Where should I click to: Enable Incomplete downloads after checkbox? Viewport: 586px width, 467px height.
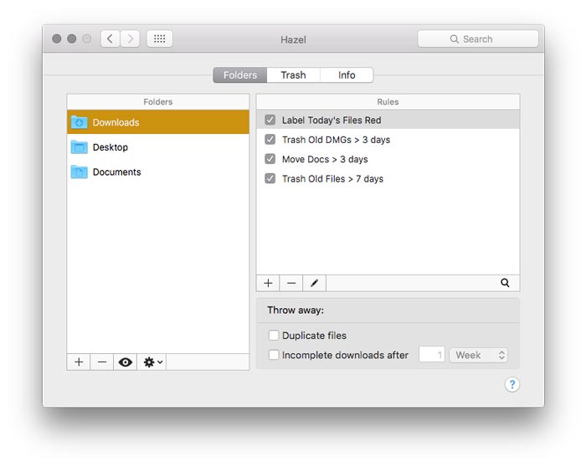click(x=274, y=355)
